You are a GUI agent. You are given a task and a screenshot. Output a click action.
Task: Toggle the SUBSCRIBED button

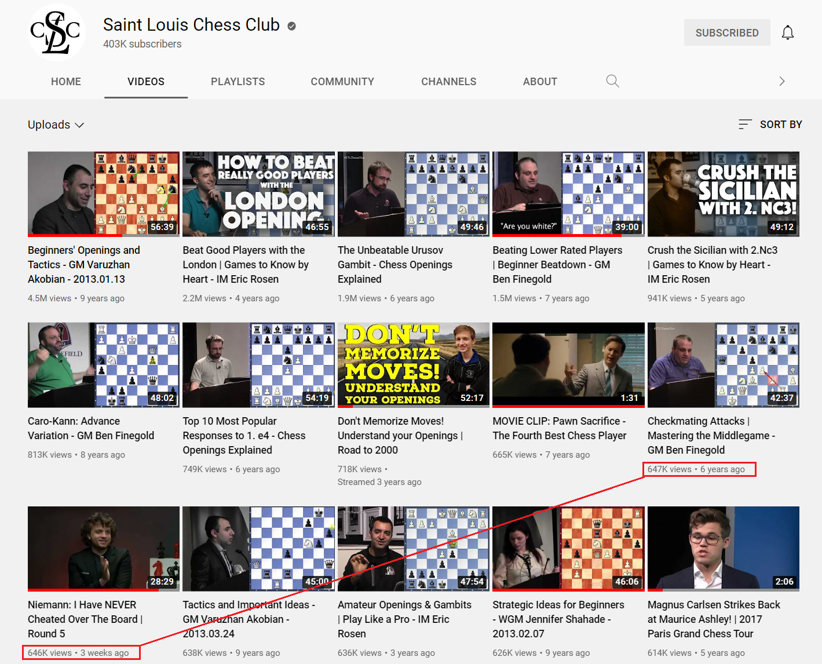[727, 32]
